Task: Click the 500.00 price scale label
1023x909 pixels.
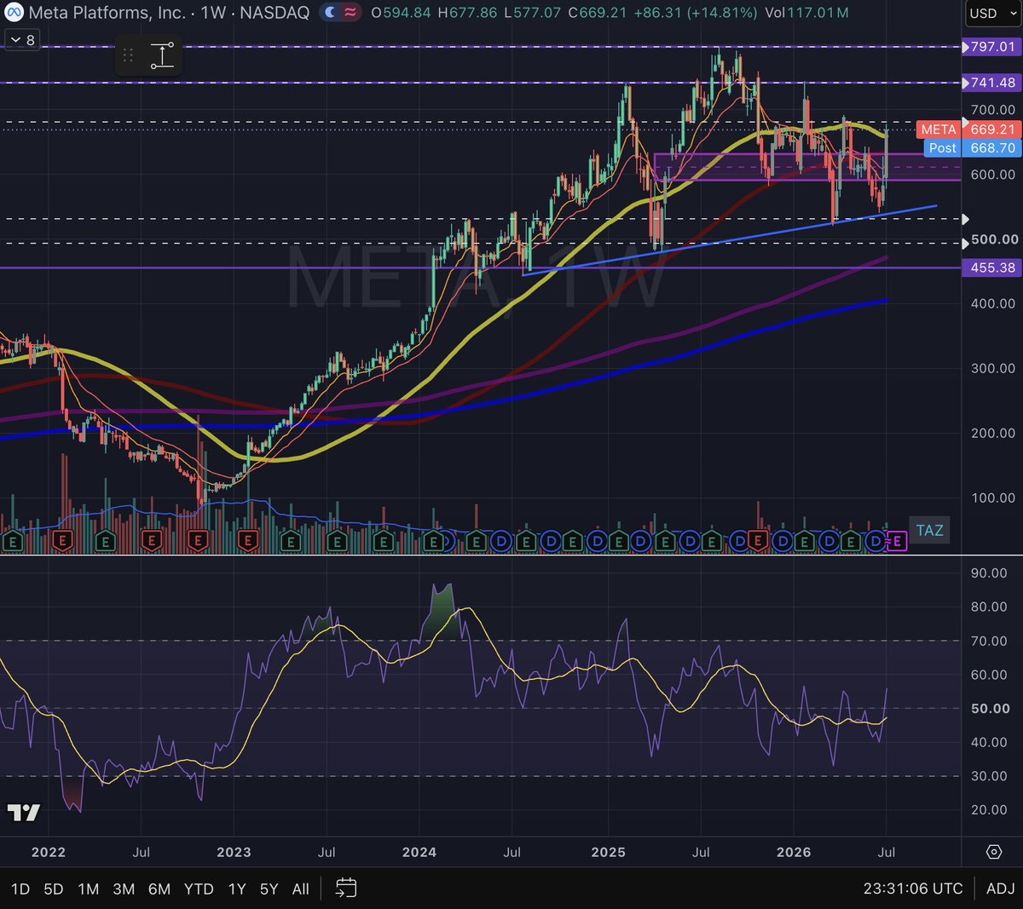Action: tap(994, 239)
